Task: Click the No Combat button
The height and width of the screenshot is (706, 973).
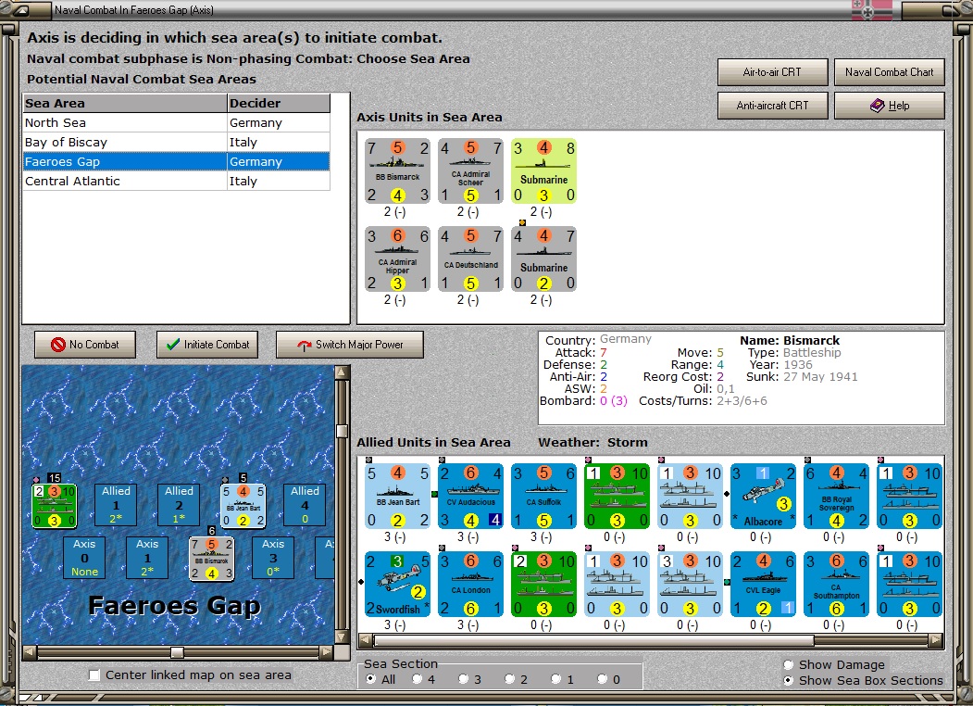Action: click(x=85, y=345)
